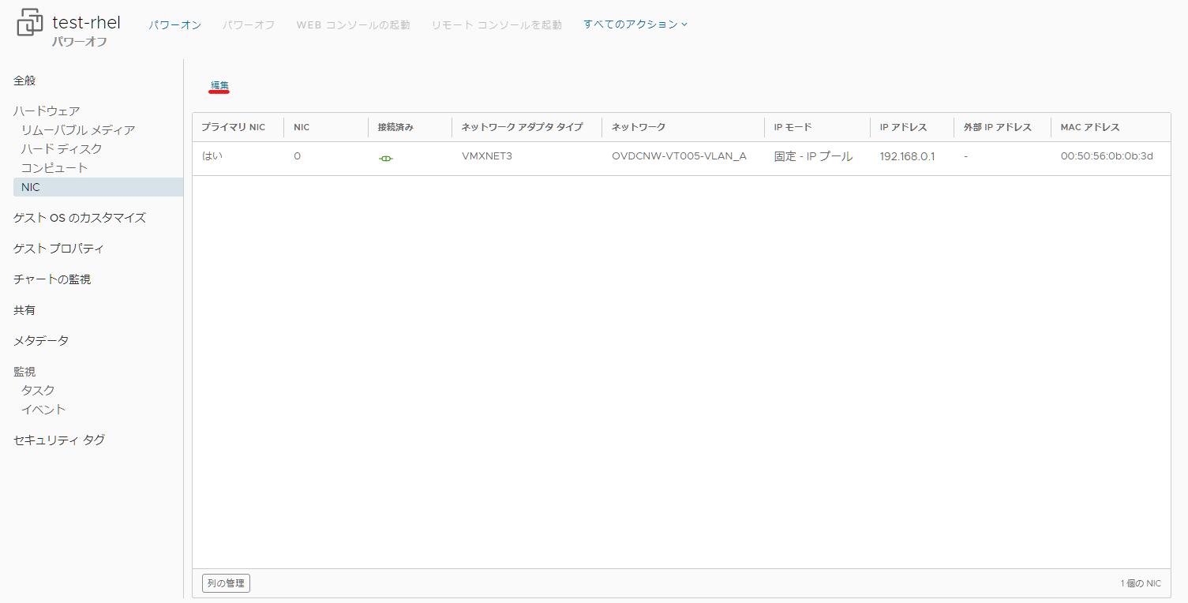Click the green connected status icon

click(x=385, y=158)
